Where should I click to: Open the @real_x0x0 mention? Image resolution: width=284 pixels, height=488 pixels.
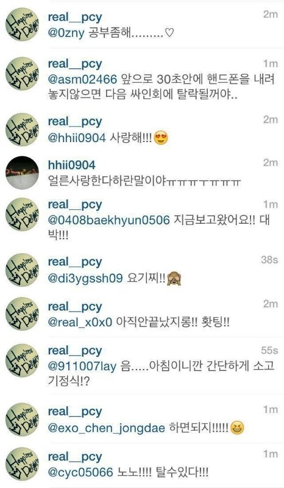80,322
